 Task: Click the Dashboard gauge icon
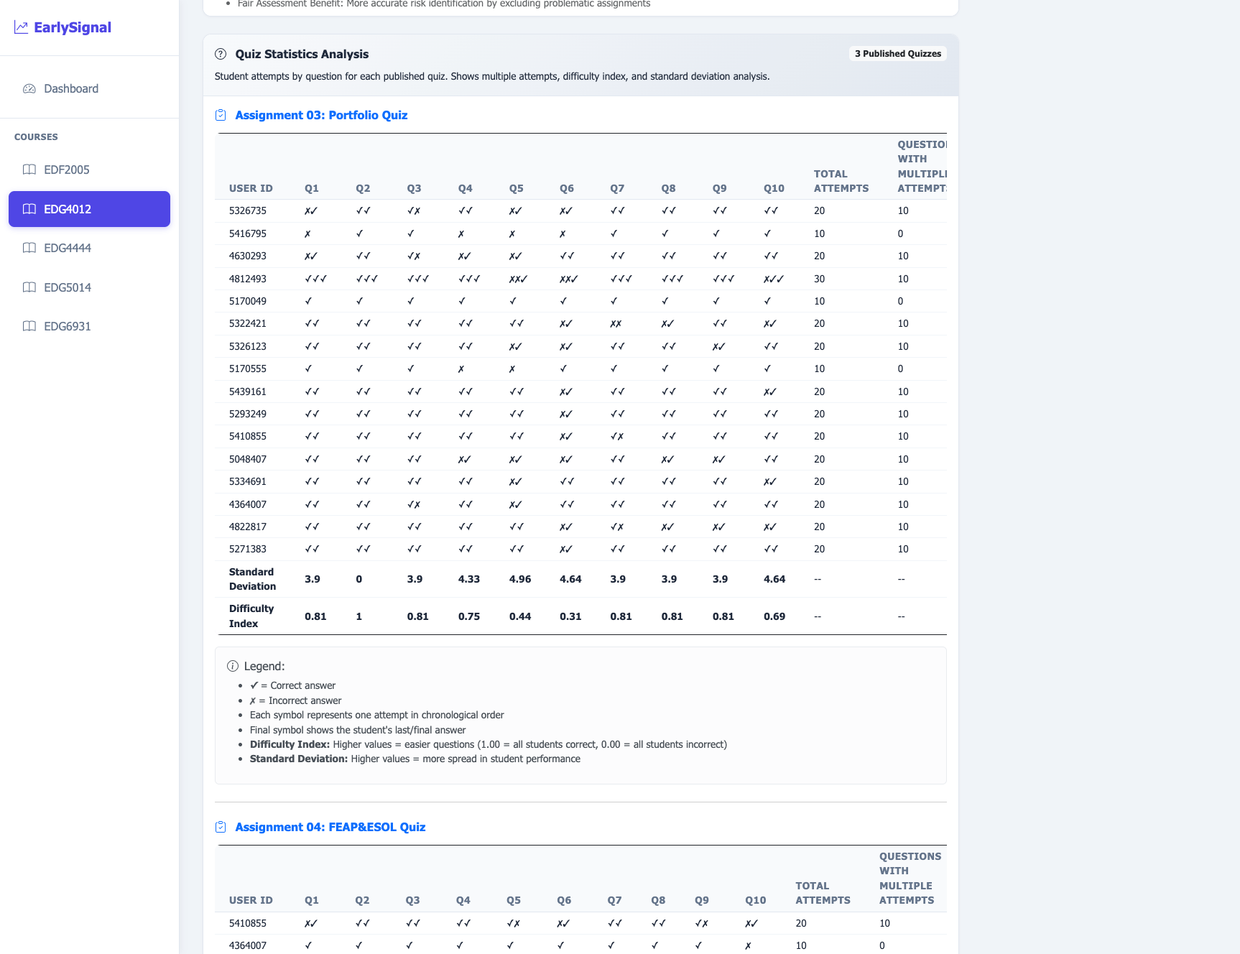coord(29,88)
